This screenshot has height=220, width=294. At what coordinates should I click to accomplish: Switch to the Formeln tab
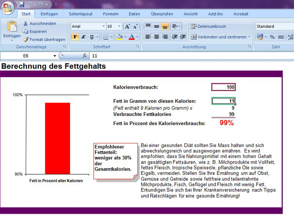[x=111, y=14]
